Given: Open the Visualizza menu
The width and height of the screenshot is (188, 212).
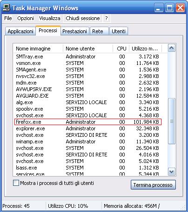Looking at the screenshot, I should point(50,18).
